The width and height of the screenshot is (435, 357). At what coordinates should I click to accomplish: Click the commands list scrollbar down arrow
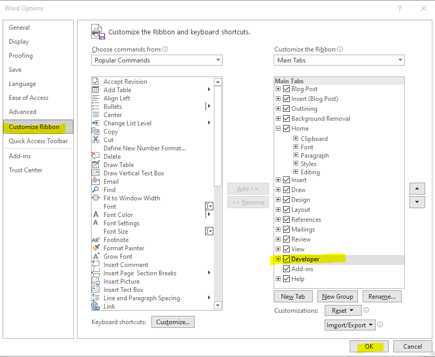pyautogui.click(x=218, y=306)
